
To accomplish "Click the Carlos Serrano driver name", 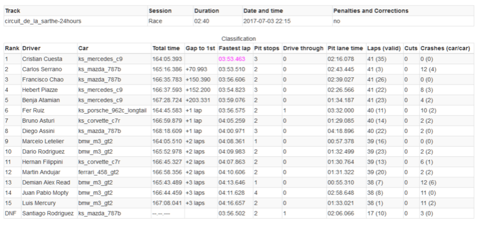I will click(42, 69).
